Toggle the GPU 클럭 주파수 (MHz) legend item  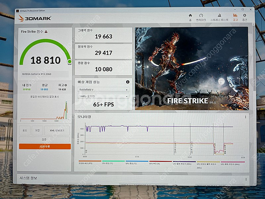click(x=233, y=163)
